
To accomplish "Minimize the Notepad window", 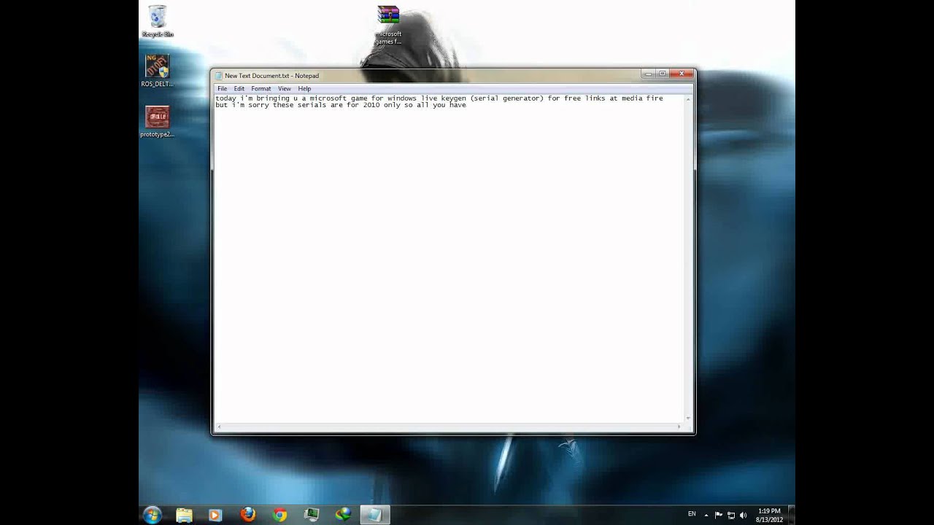I will click(648, 74).
